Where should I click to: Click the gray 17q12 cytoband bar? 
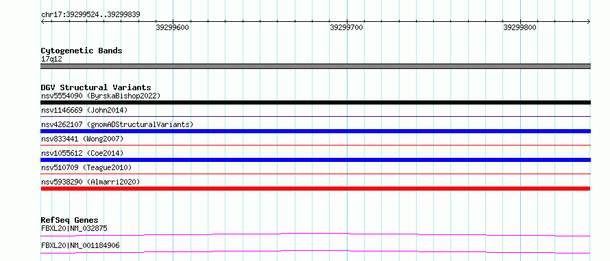[x=316, y=66]
